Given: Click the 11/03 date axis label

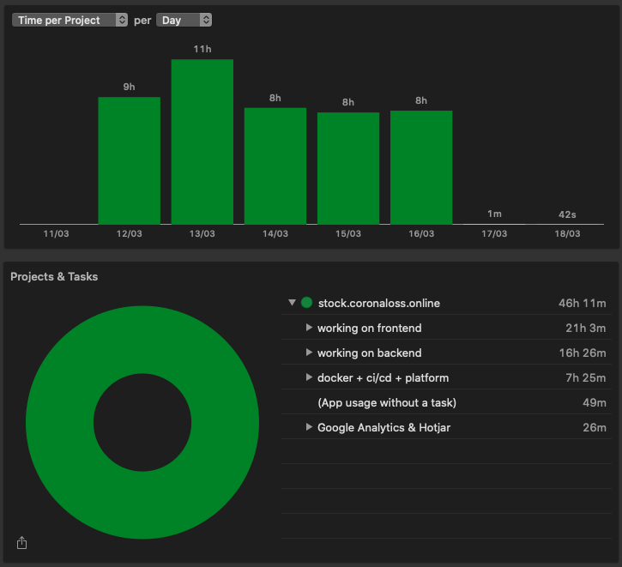Looking at the screenshot, I should click(56, 233).
